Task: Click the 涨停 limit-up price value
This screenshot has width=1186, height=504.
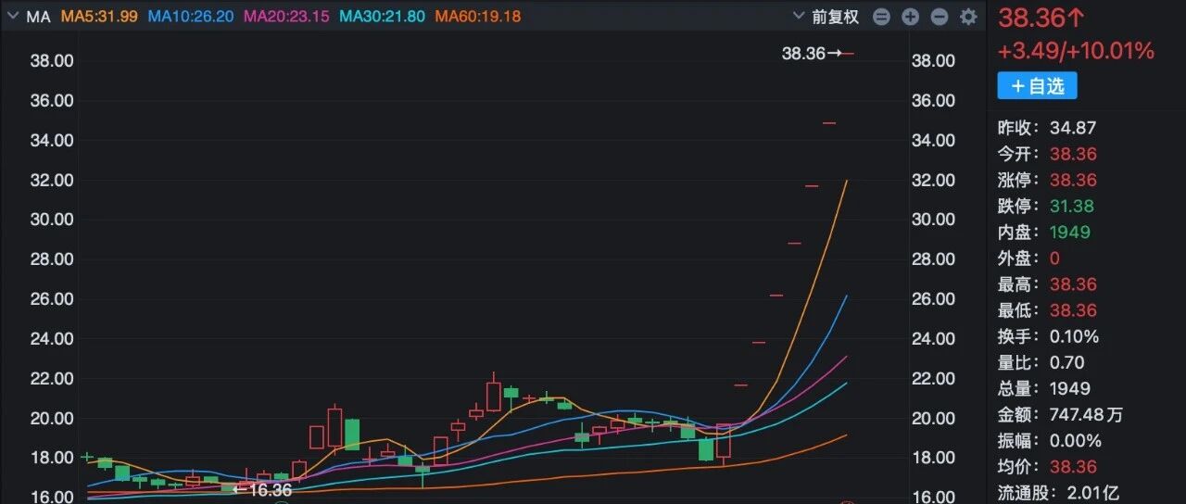Action: (1073, 180)
